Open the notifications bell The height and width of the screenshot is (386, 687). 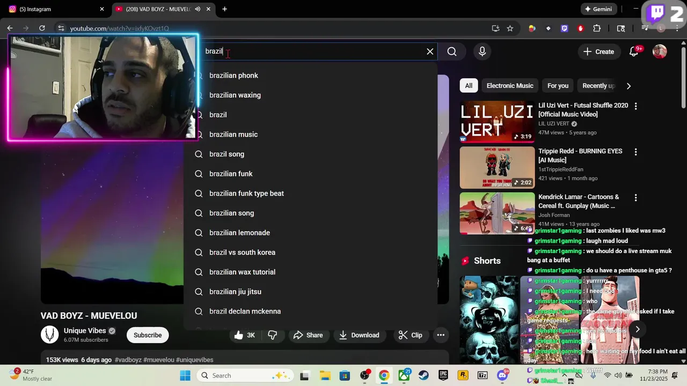(x=634, y=51)
